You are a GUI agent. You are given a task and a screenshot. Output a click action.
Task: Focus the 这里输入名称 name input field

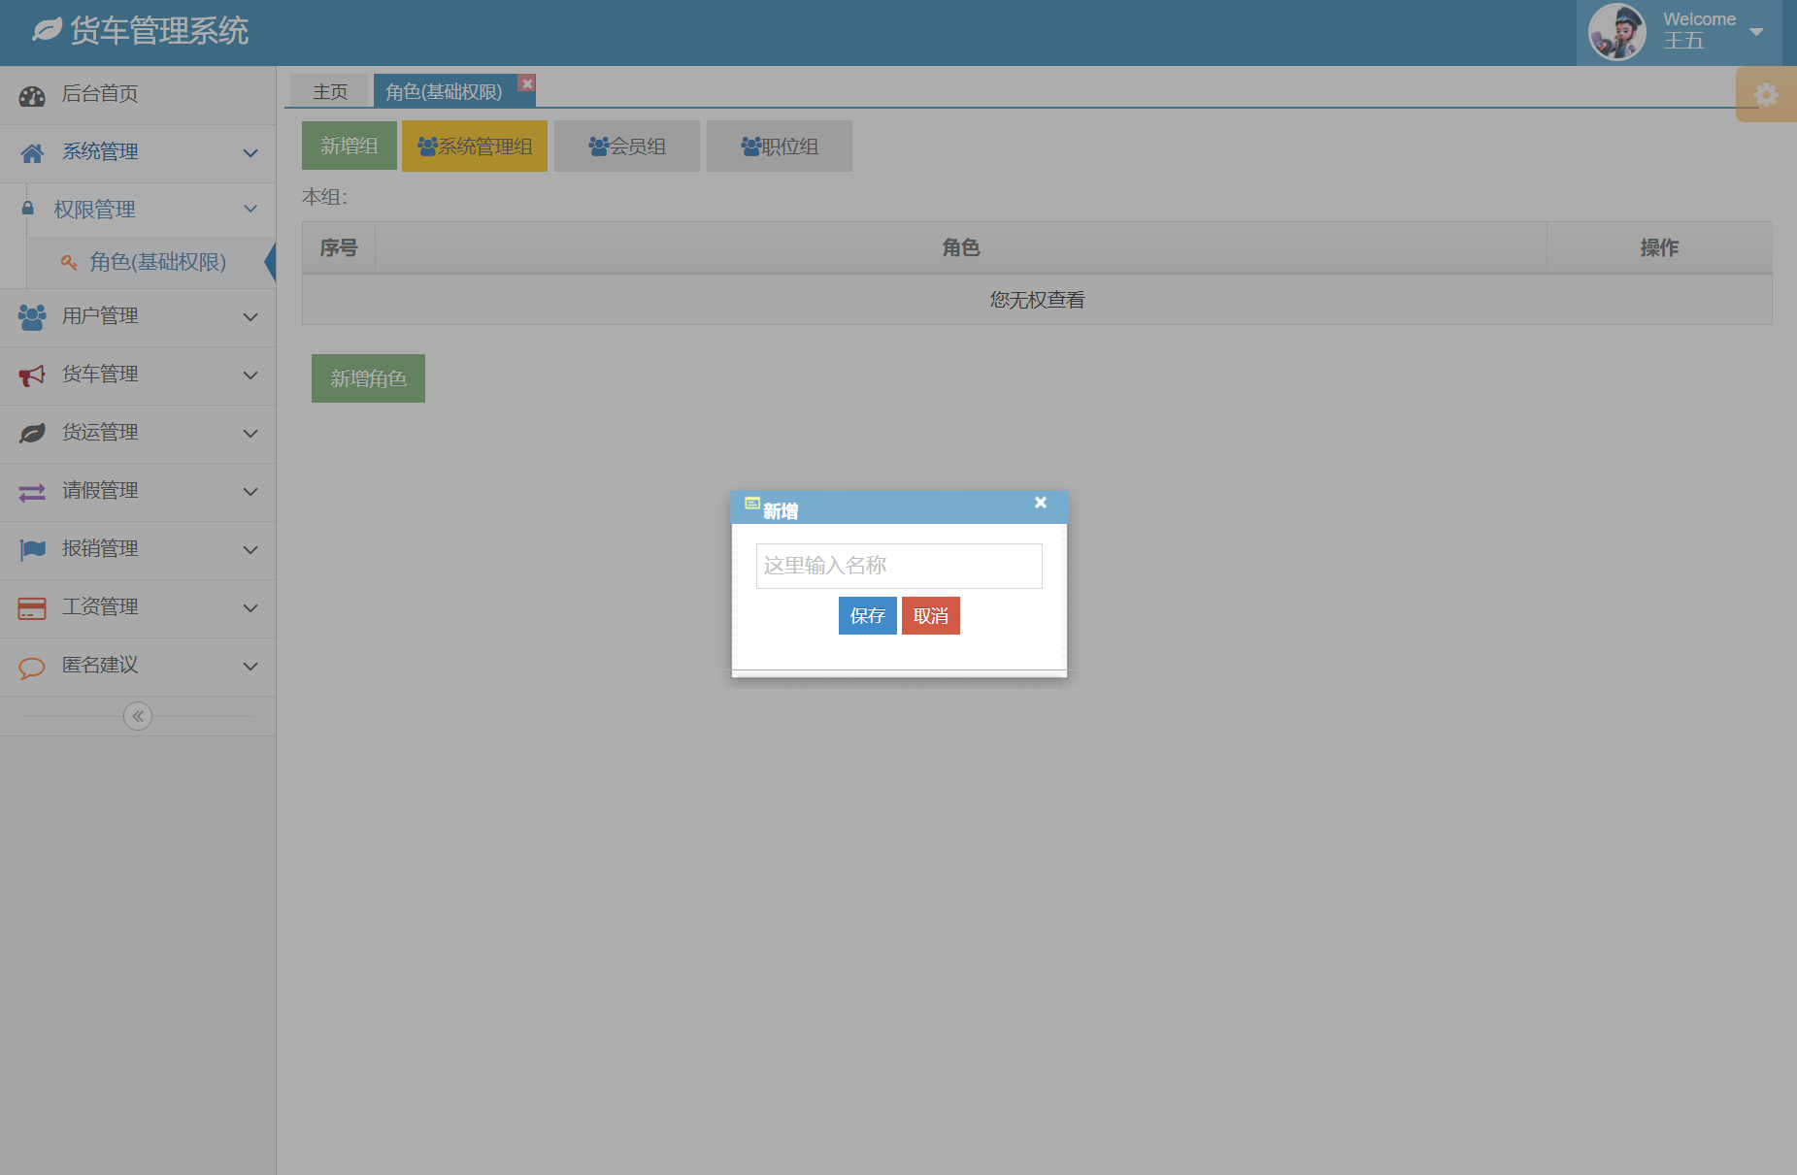(x=899, y=566)
